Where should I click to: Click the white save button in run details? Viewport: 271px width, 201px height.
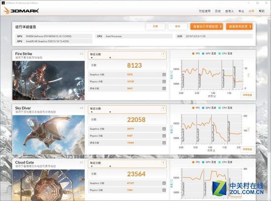(177, 26)
